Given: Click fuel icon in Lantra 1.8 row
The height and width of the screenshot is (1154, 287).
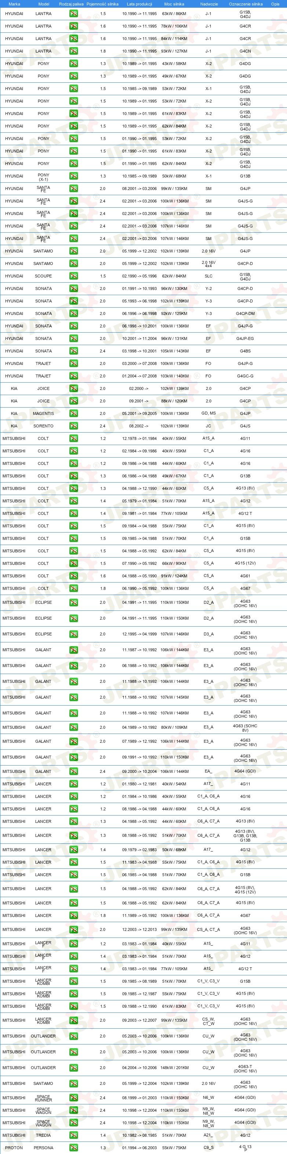Looking at the screenshot, I should 74,51.
